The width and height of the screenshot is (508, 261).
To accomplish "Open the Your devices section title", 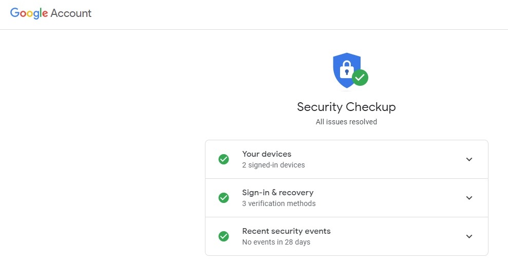I will click(x=267, y=154).
